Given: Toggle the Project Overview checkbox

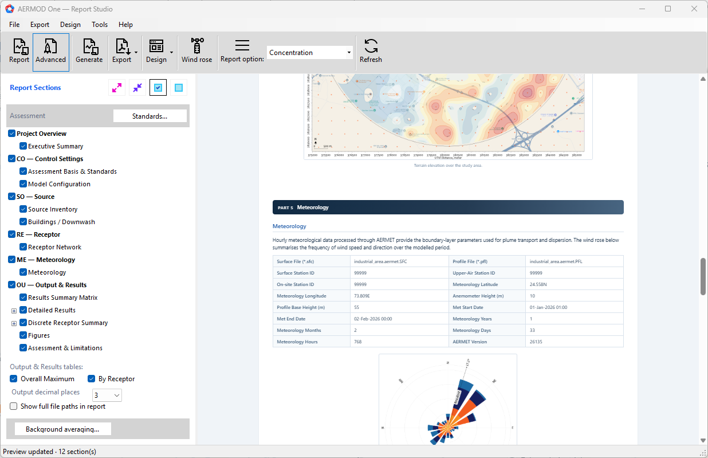Looking at the screenshot, I should click(12, 134).
